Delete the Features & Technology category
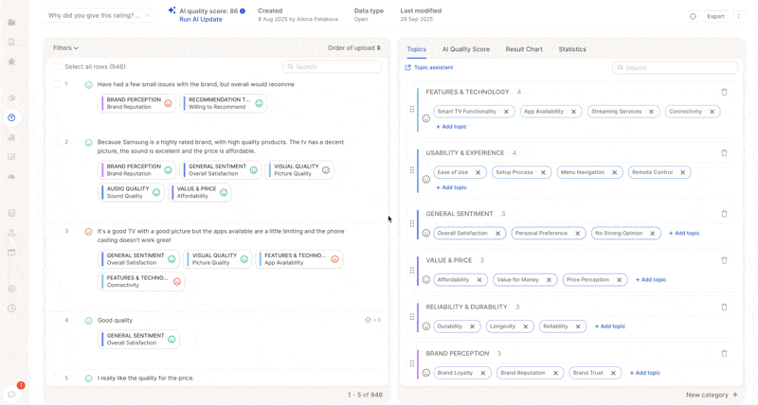758x405 pixels. (x=724, y=93)
